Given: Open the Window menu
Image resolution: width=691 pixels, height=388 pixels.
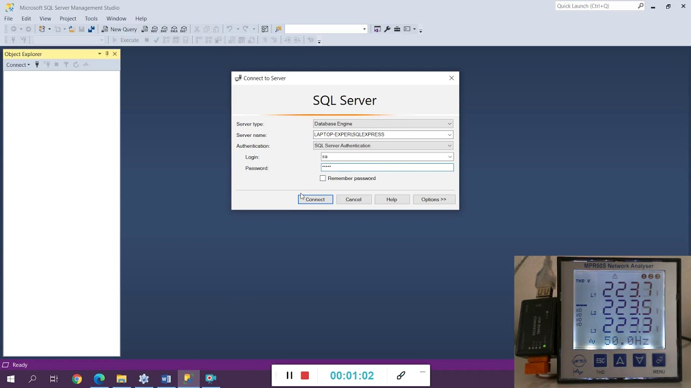Looking at the screenshot, I should point(116,18).
